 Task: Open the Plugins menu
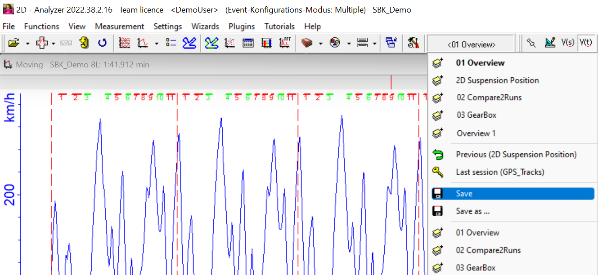point(241,27)
